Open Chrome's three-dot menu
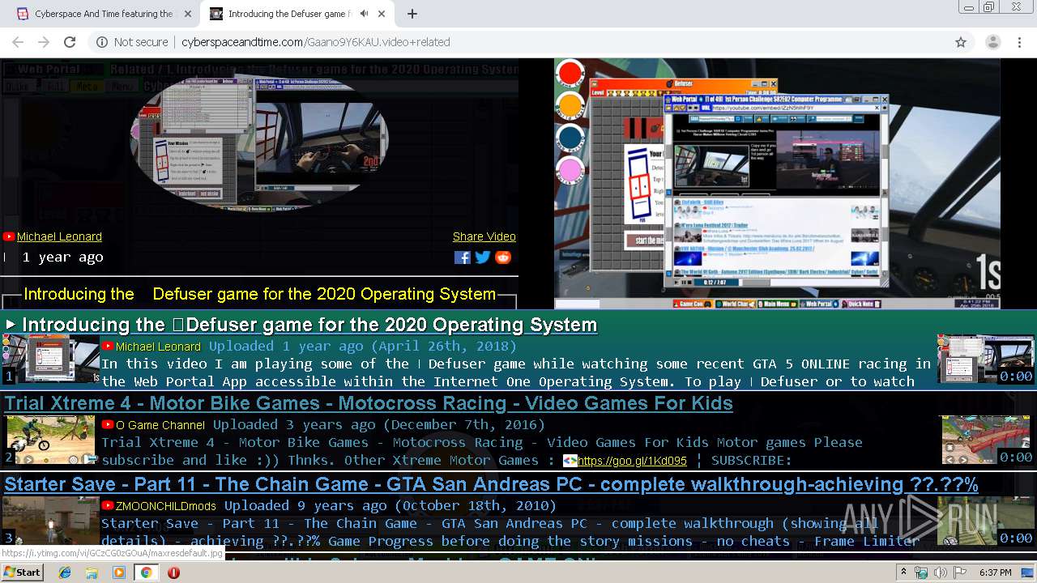This screenshot has width=1037, height=583. (1018, 42)
